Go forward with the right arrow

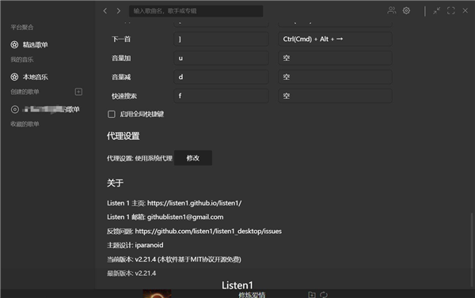(x=119, y=11)
